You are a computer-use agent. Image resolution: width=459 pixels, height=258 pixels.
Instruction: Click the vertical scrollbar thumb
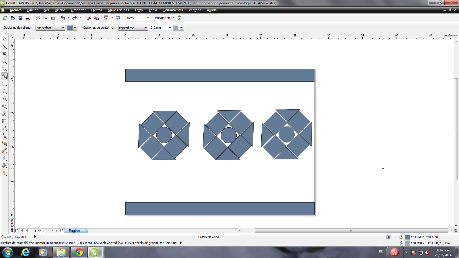point(456,129)
